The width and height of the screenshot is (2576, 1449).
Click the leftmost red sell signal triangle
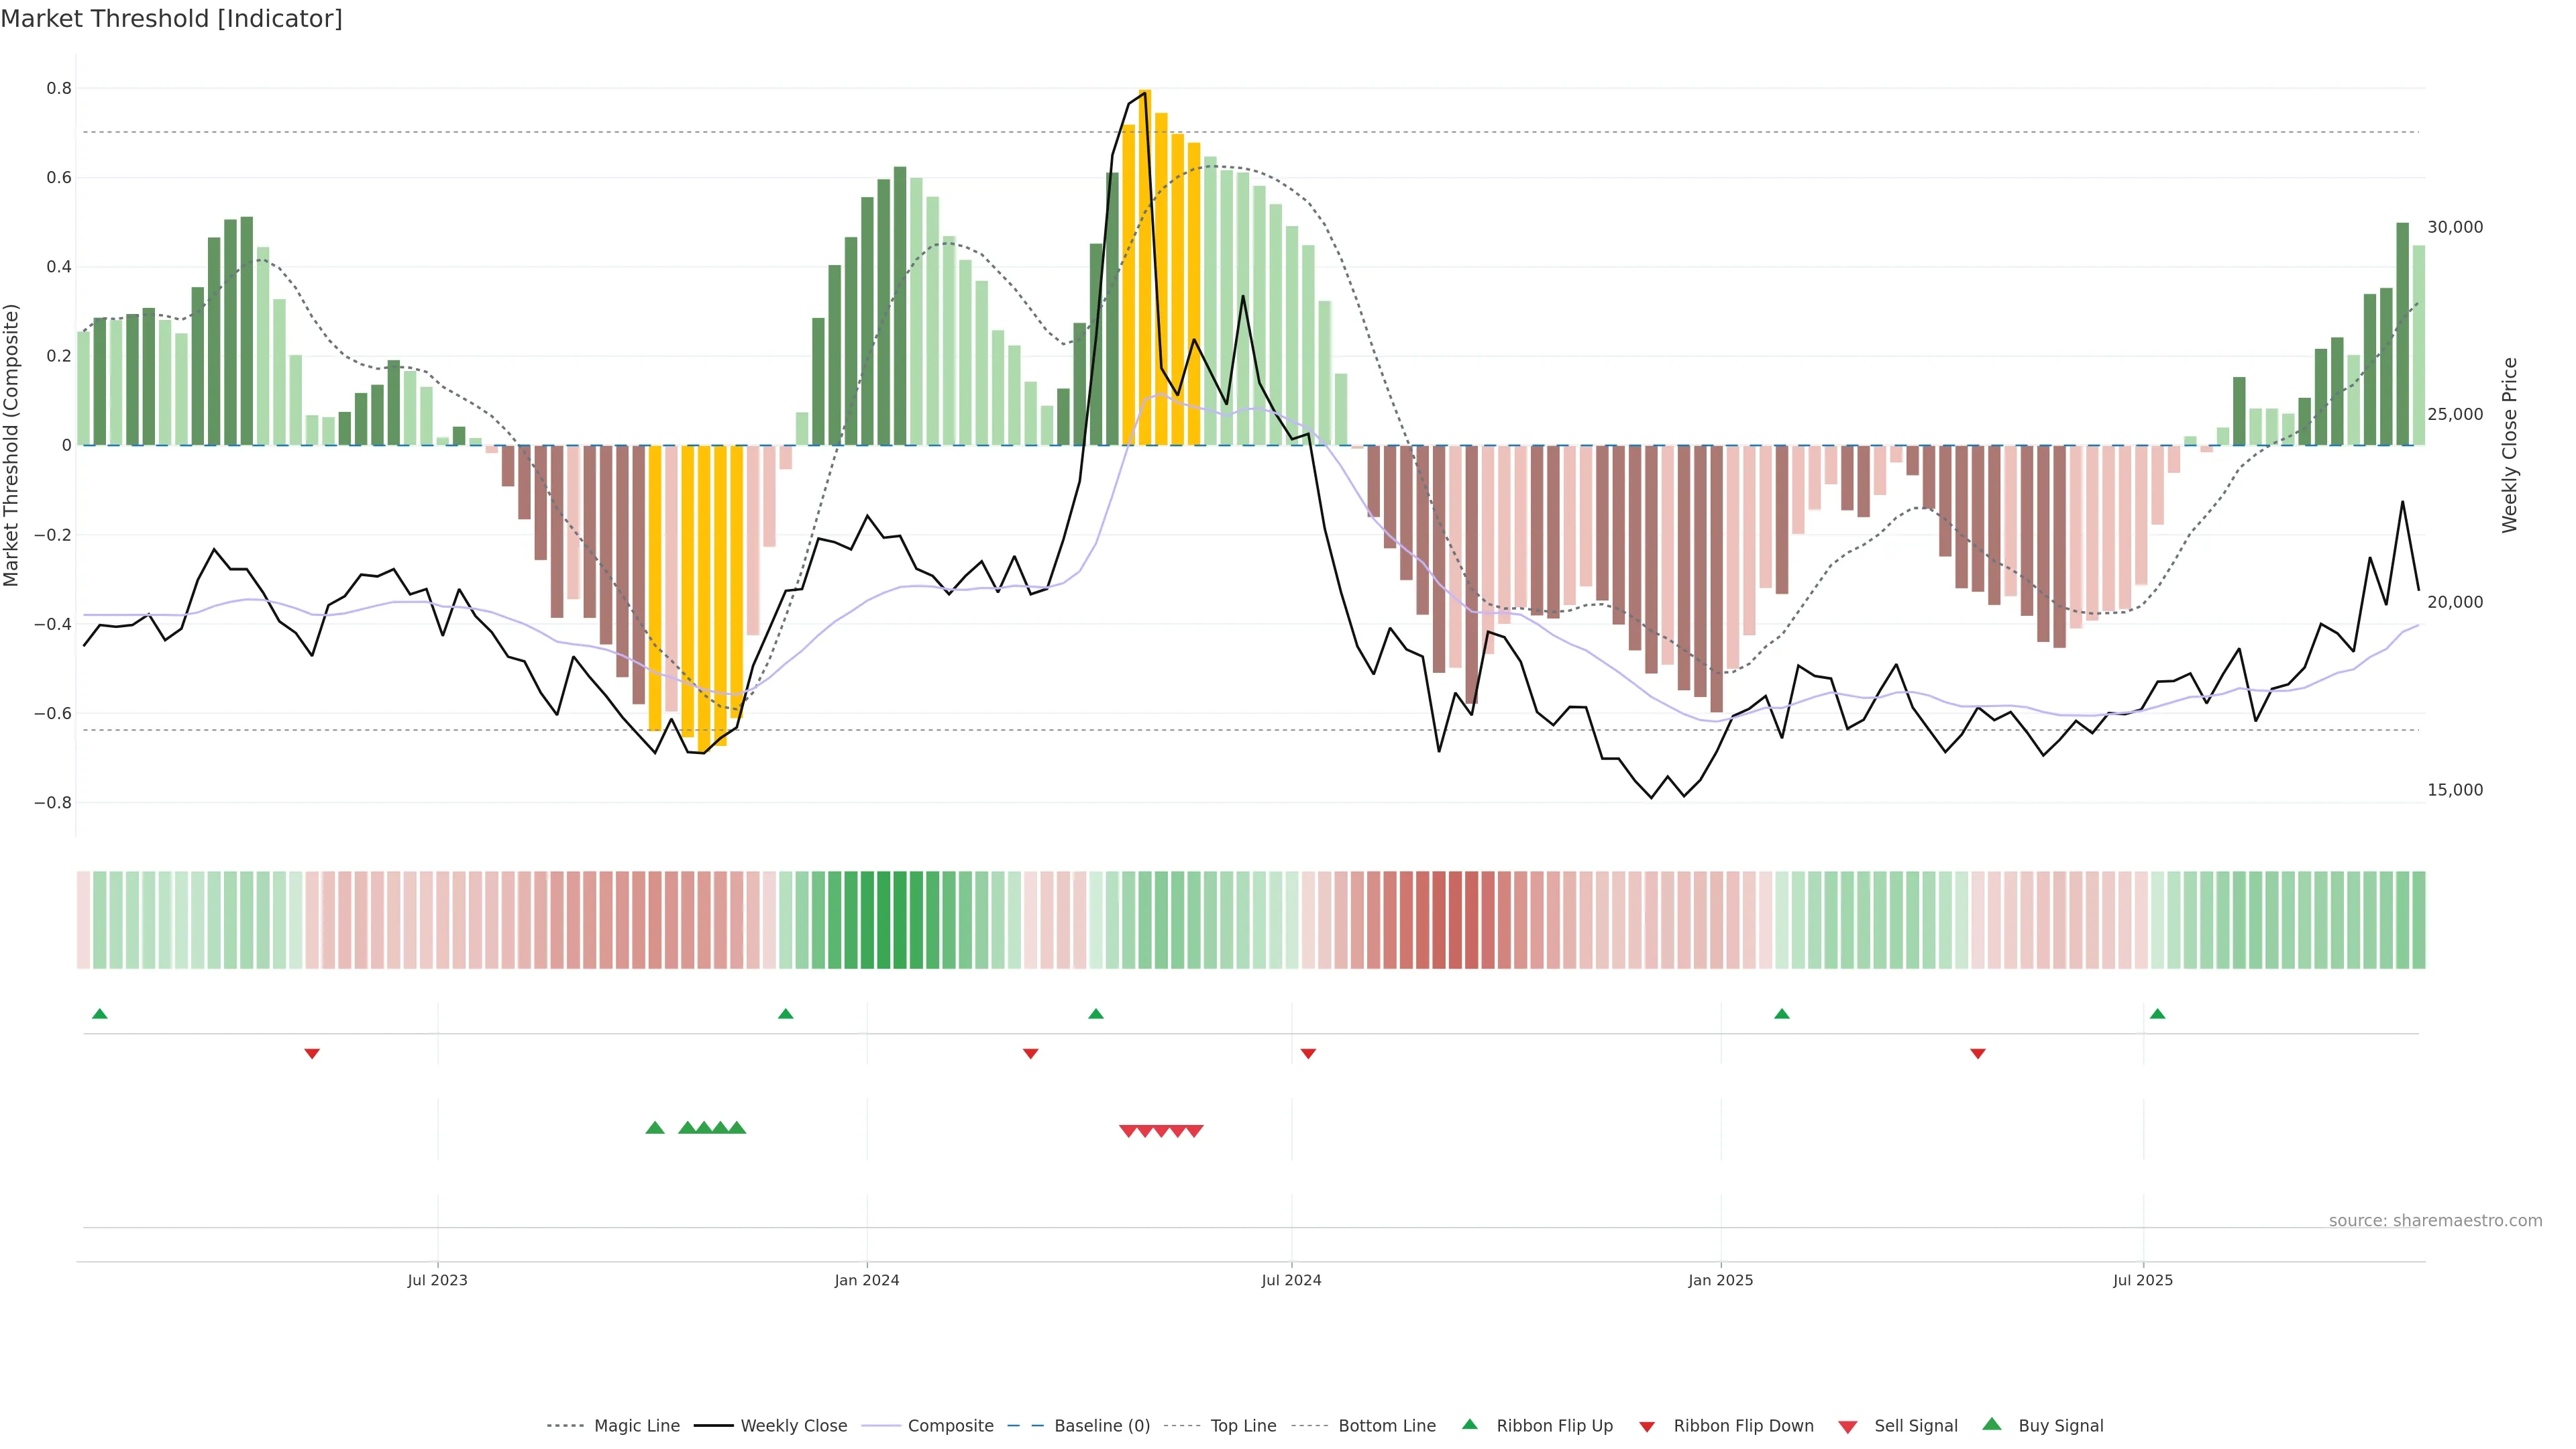(x=1128, y=1131)
